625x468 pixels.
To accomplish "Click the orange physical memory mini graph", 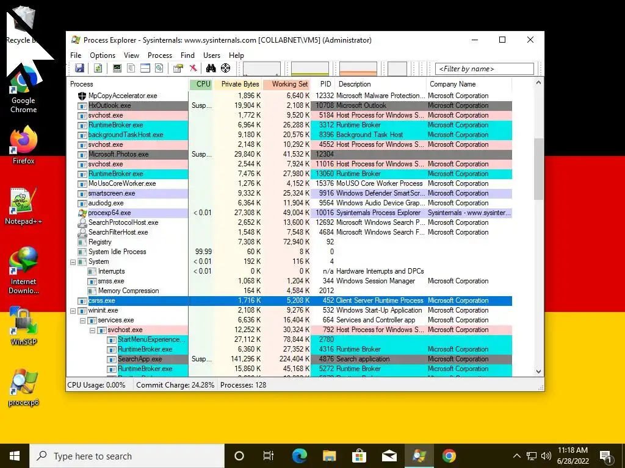I will 358,68.
